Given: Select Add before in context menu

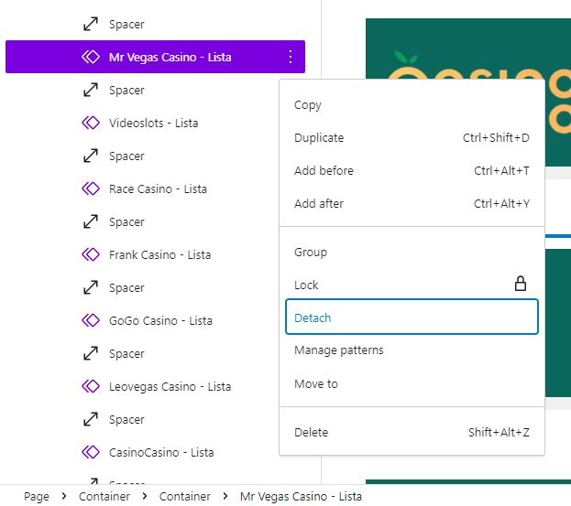Looking at the screenshot, I should (412, 170).
